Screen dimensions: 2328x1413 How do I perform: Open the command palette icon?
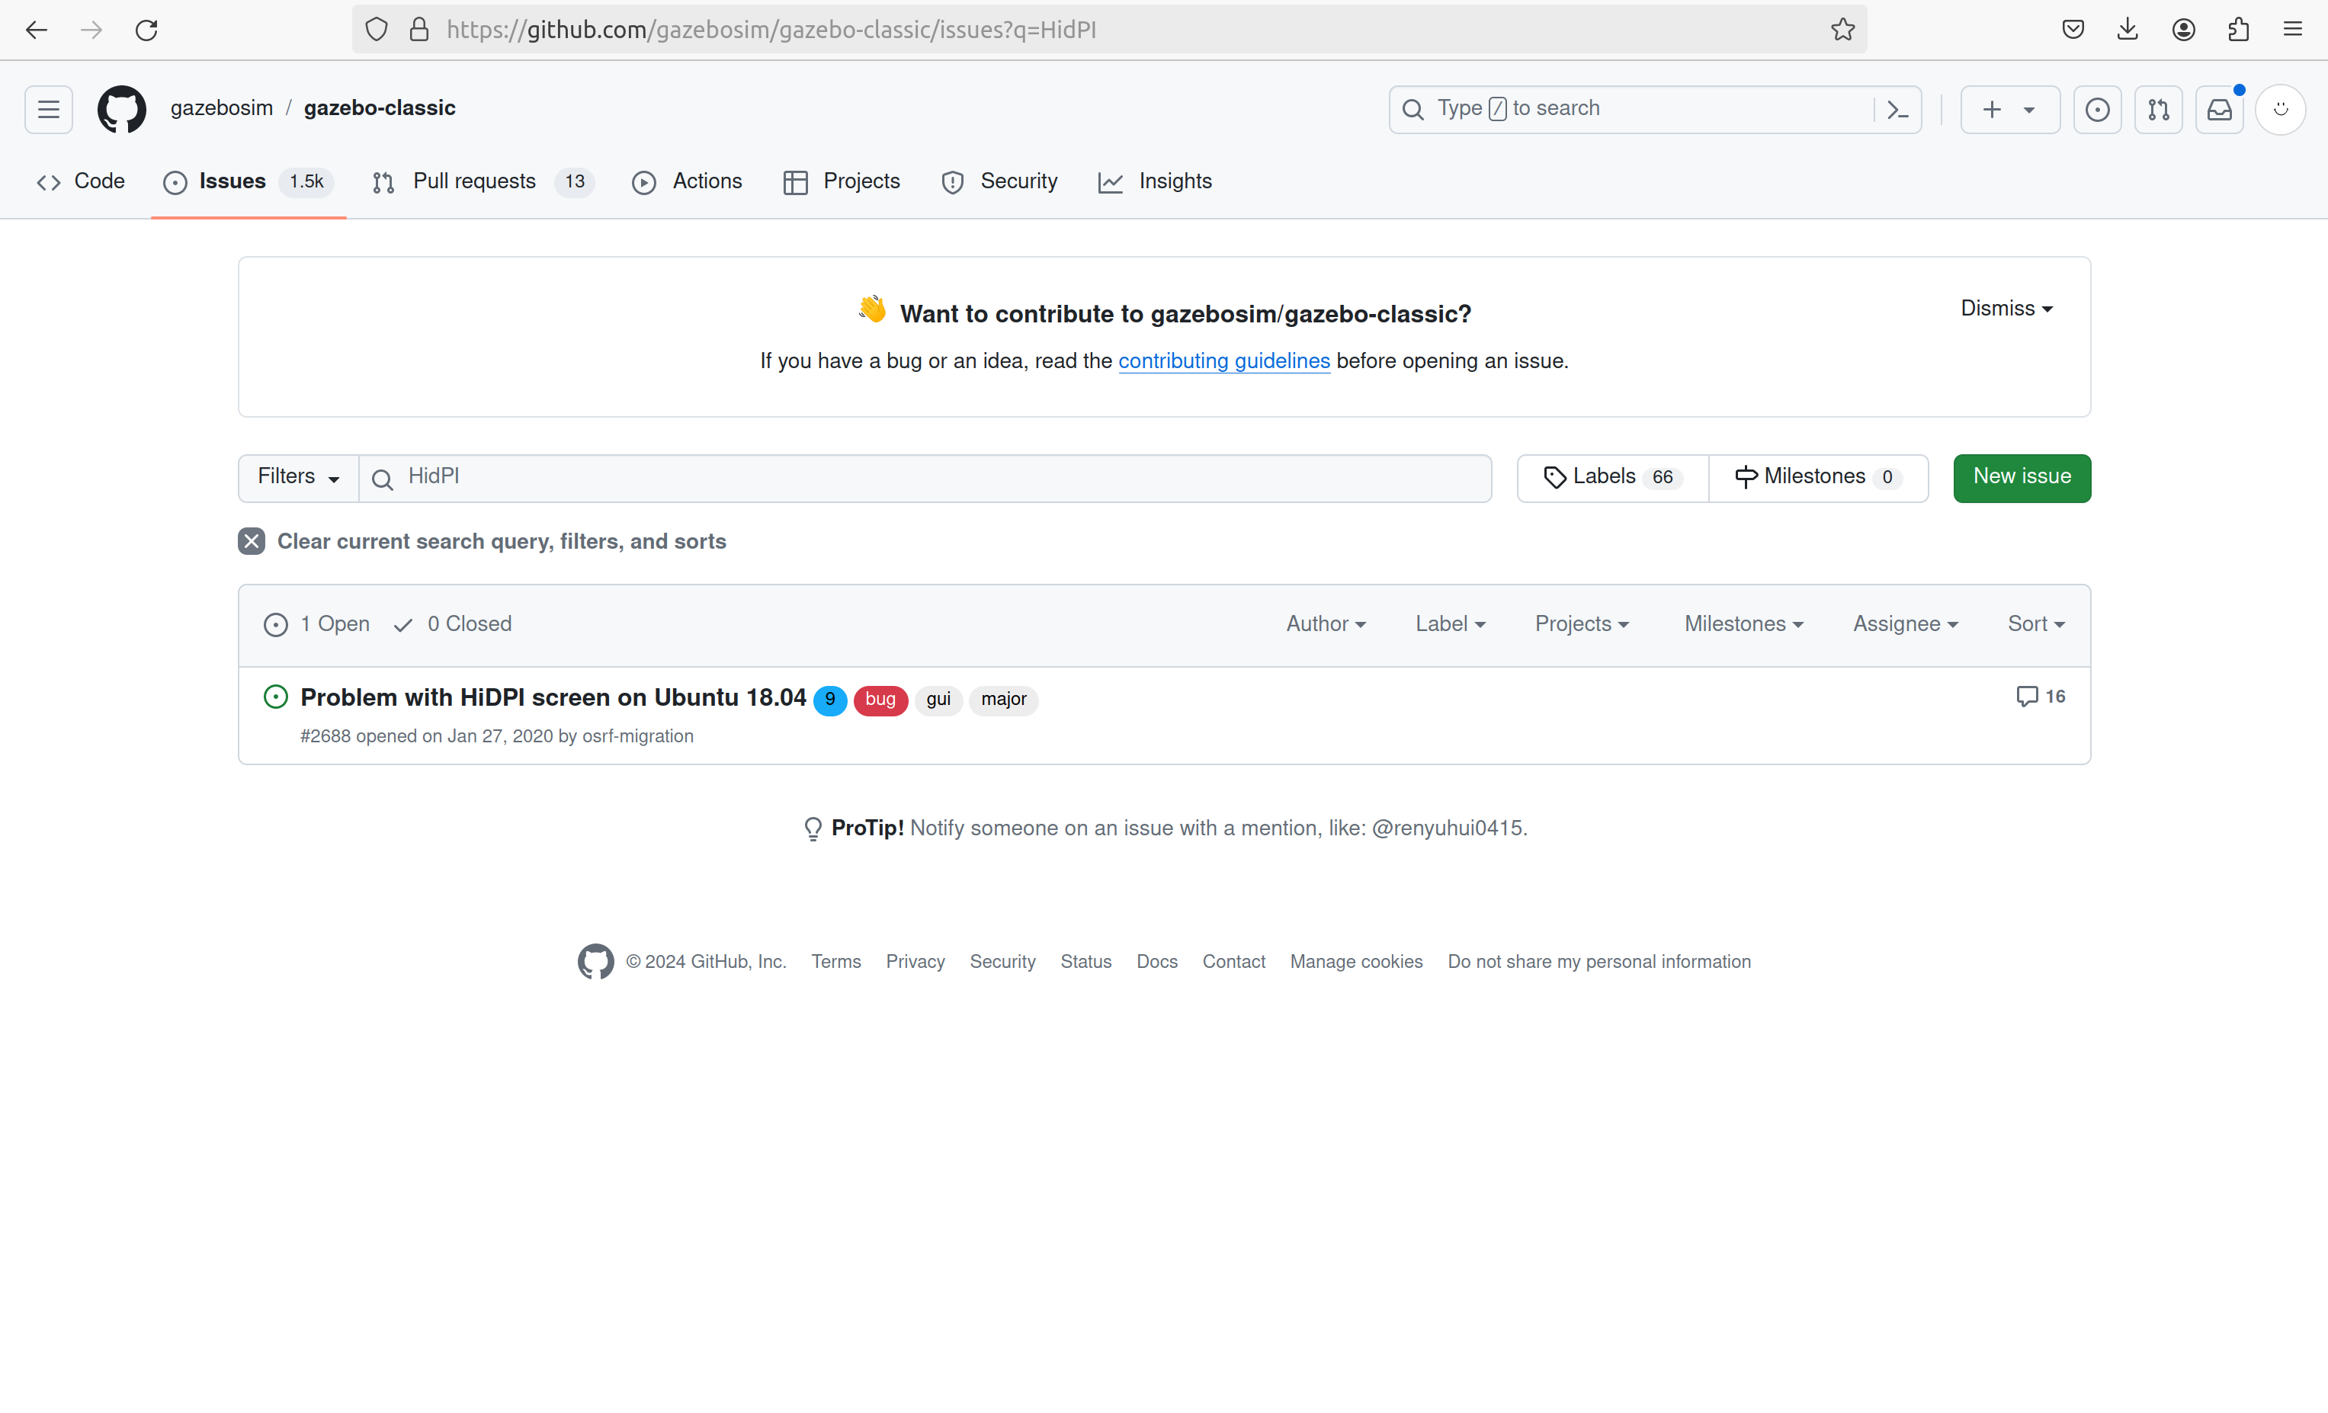tap(1897, 109)
